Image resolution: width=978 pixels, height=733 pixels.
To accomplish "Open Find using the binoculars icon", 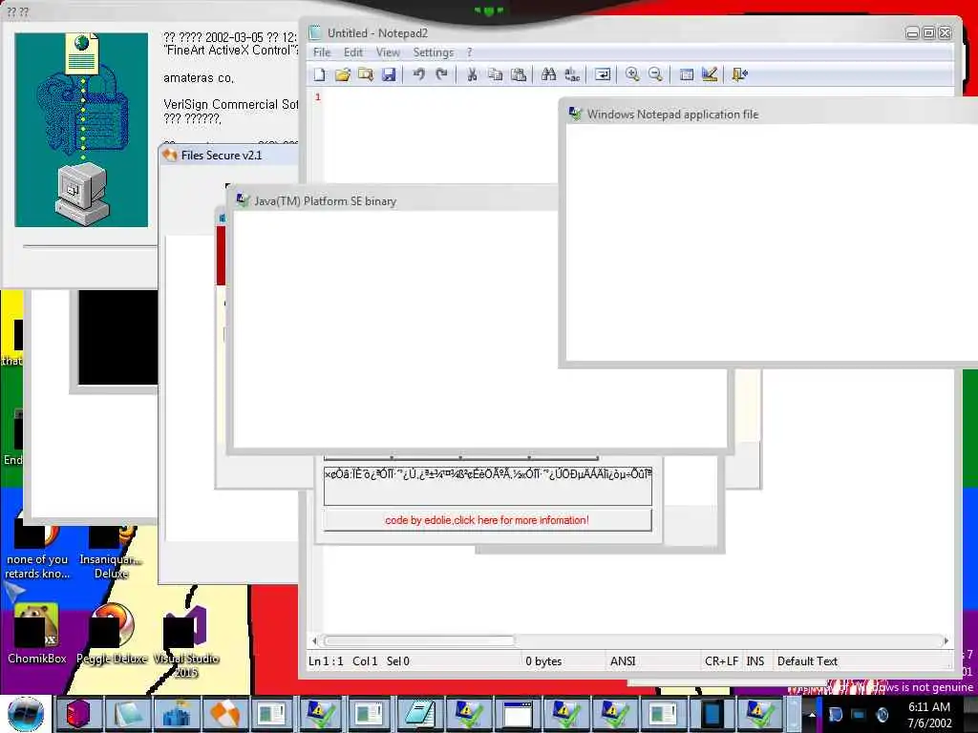I will pos(549,74).
